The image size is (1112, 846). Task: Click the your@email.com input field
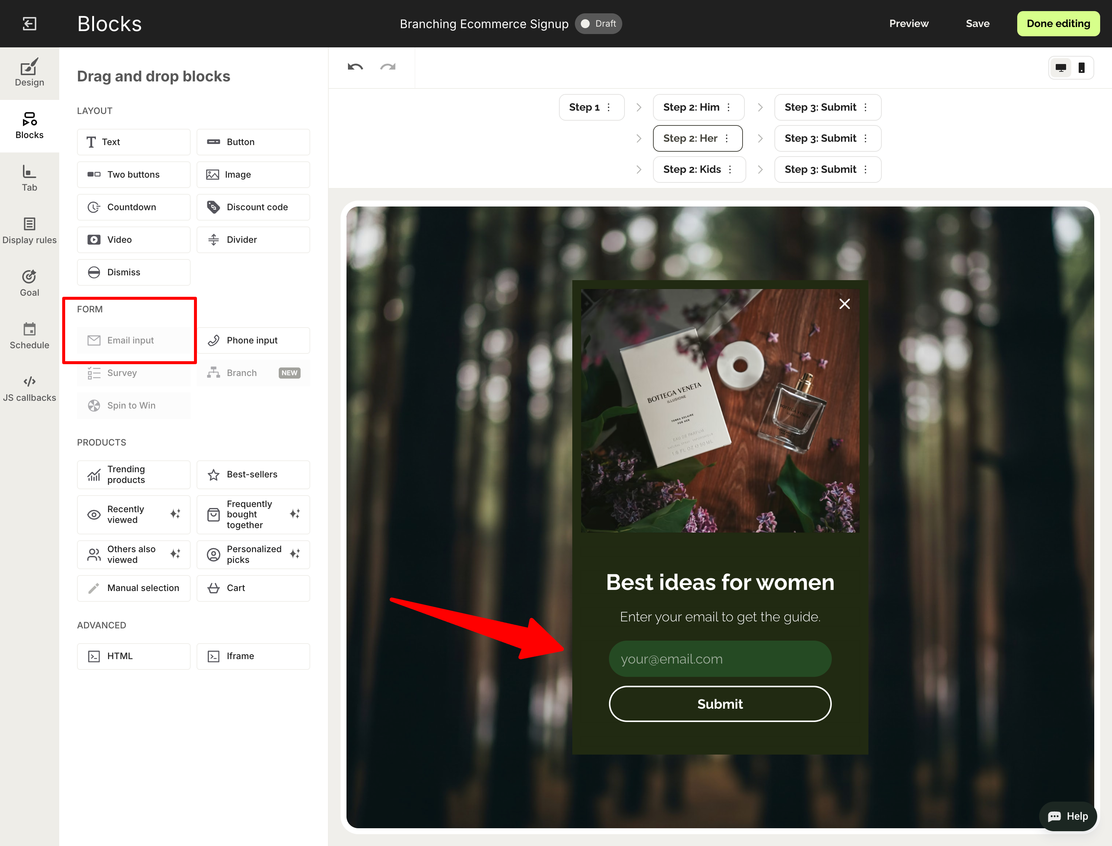tap(720, 659)
